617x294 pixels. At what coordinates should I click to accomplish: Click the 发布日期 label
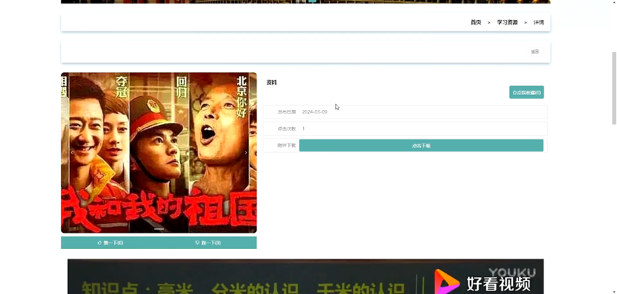pyautogui.click(x=287, y=112)
